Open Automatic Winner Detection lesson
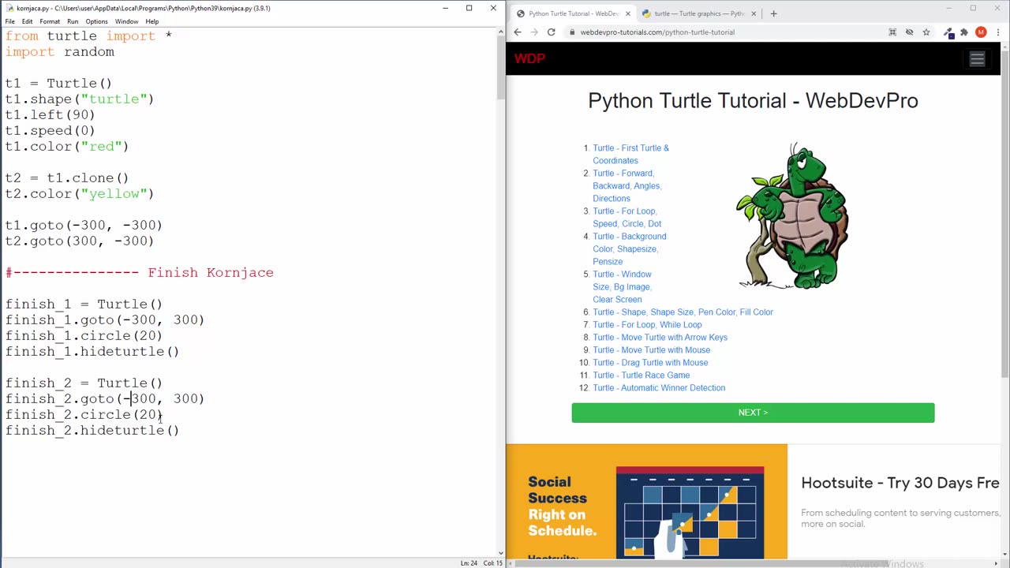Screen dimensions: 1010x568 659,387
